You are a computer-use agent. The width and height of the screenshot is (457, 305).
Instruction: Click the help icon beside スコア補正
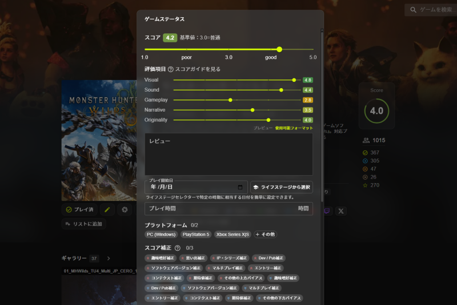[177, 248]
